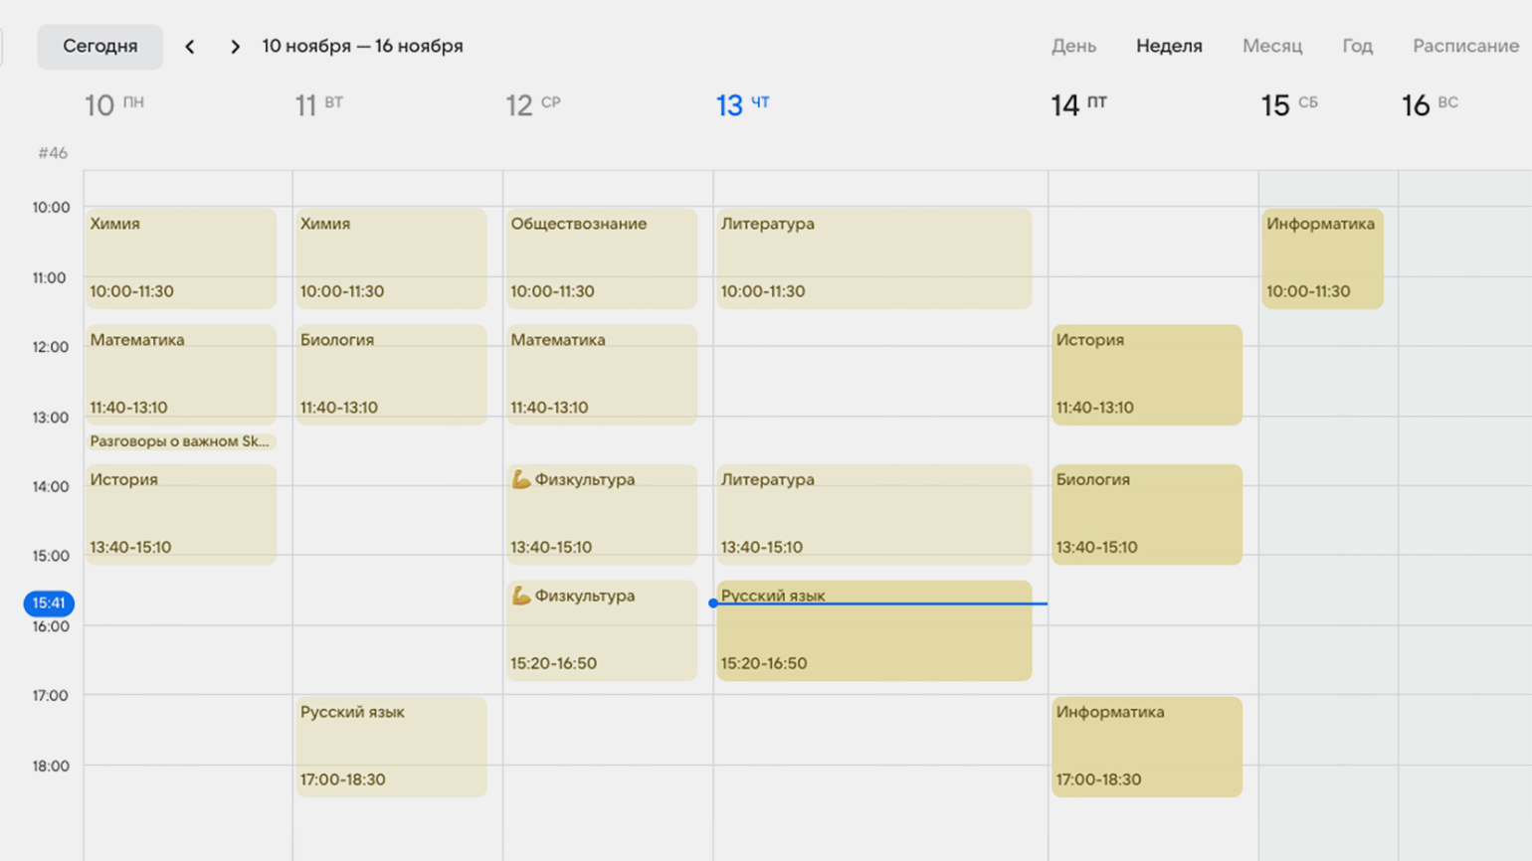Screen dimensions: 1532x861
Task: Go to the next week using right chevron
Action: coord(235,47)
